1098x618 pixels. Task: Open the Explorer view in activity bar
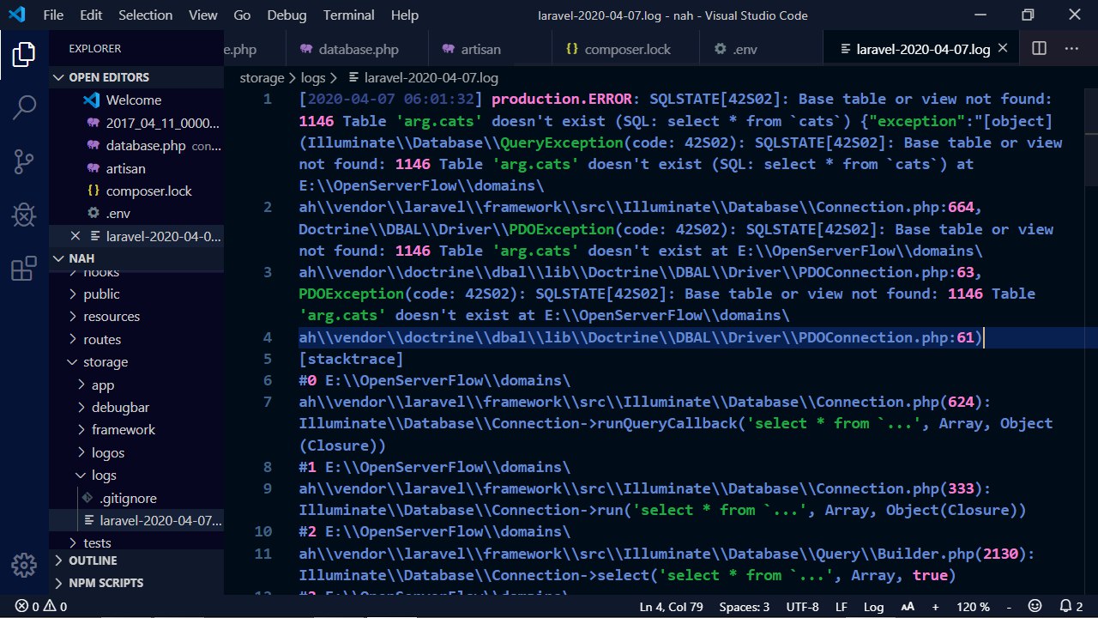(x=24, y=55)
